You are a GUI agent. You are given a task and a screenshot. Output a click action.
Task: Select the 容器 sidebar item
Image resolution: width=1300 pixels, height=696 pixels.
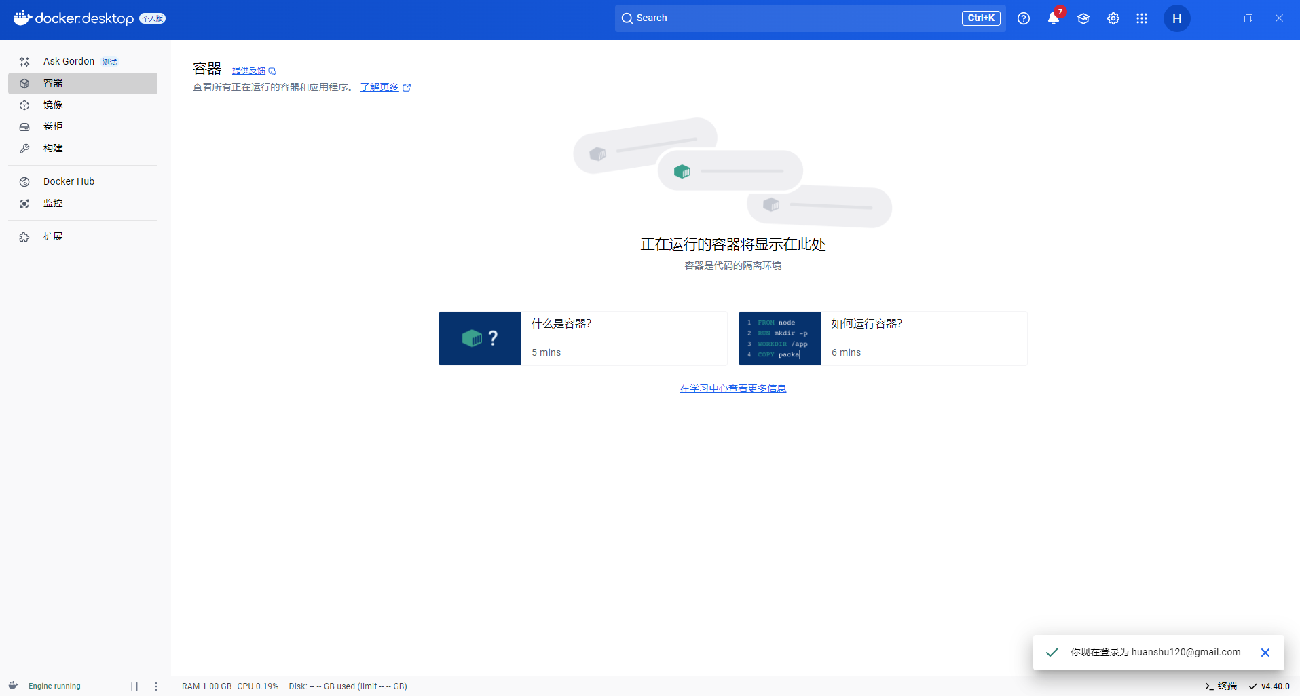[x=83, y=83]
